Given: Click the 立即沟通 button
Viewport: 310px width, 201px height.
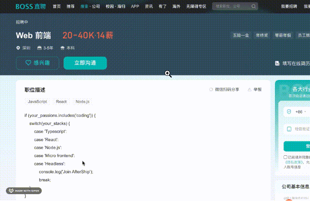Looking at the screenshot, I should (85, 63).
